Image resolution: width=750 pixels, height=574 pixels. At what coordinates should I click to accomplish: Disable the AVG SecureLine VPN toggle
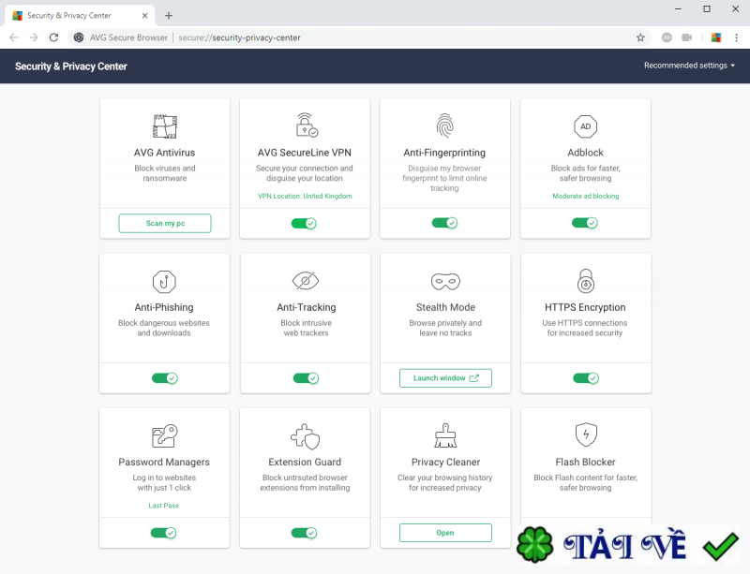[x=304, y=223]
